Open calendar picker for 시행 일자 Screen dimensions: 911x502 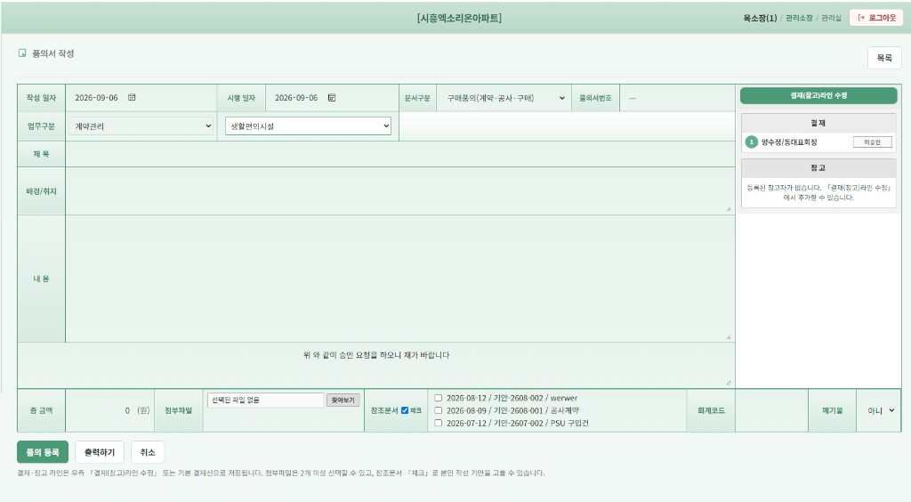(332, 98)
